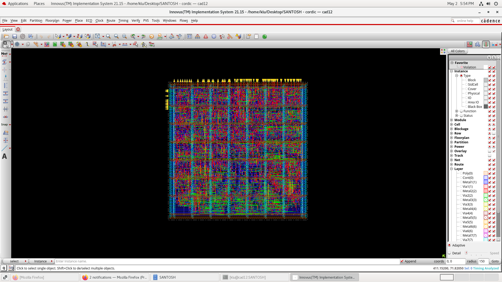Viewport: 502px width, 282px height.
Task: Uncheck visibility for Metal1(1) layer
Action: (x=490, y=182)
